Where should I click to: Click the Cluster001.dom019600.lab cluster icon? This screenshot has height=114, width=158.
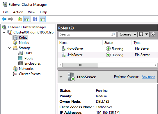coord(10,32)
